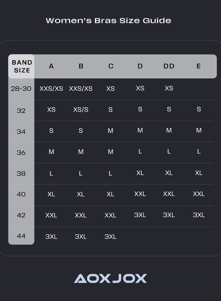The image size is (221, 301).
Task: Click the 36 band size row label
Action: tap(21, 153)
